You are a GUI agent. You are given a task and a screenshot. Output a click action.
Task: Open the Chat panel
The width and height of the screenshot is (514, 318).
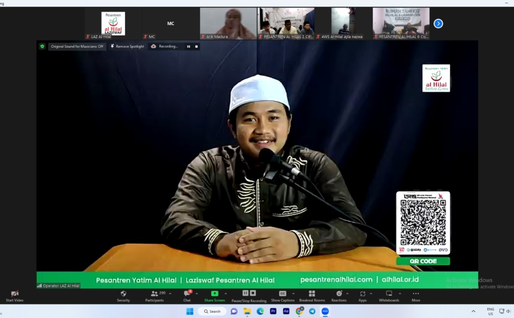[x=187, y=293]
